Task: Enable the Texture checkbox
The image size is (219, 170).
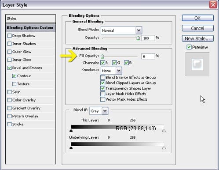Action: tap(14, 84)
